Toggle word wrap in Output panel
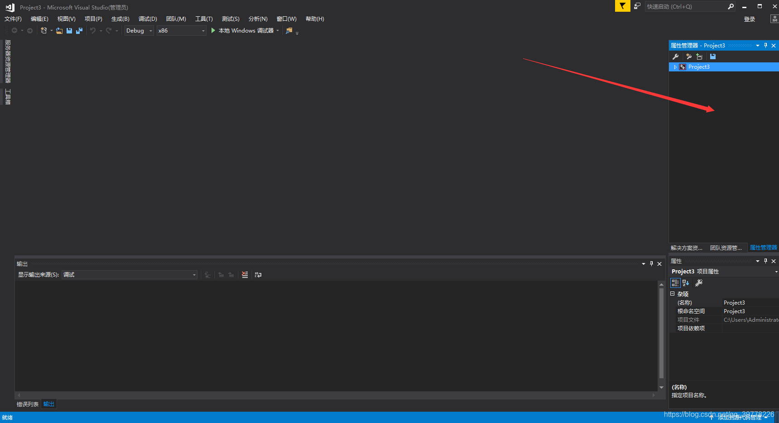The width and height of the screenshot is (779, 423). click(x=258, y=275)
